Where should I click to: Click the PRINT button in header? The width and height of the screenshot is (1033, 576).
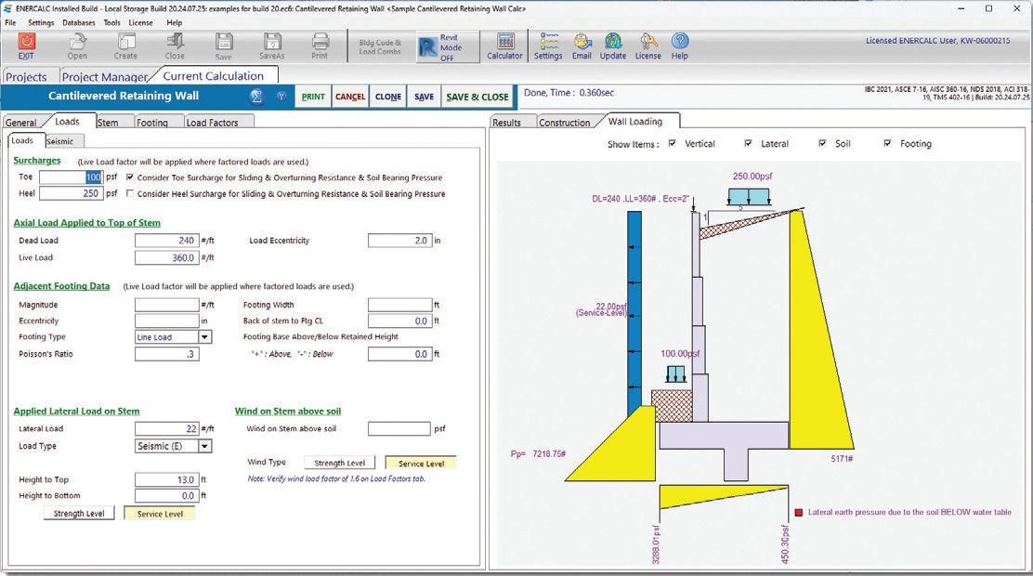click(313, 97)
